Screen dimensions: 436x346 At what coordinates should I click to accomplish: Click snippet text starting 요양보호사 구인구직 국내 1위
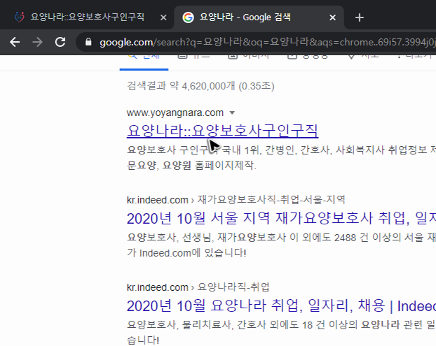click(281, 157)
